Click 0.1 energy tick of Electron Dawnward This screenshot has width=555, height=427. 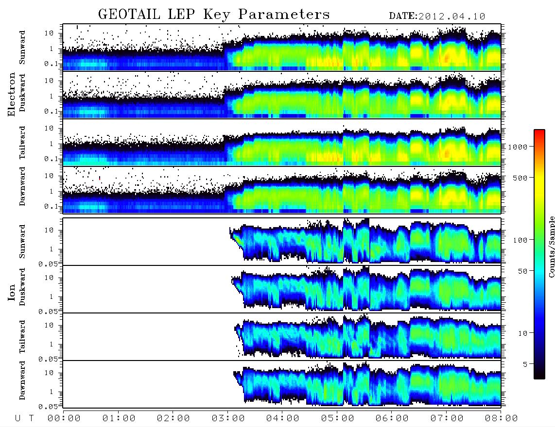51,206
